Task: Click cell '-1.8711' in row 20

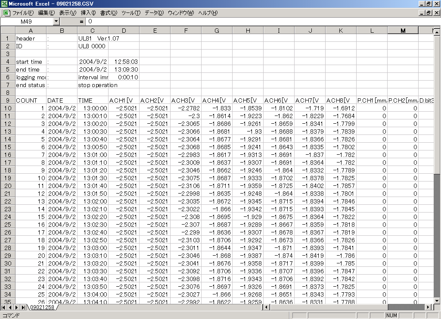Action: pyautogui.click(x=217, y=186)
